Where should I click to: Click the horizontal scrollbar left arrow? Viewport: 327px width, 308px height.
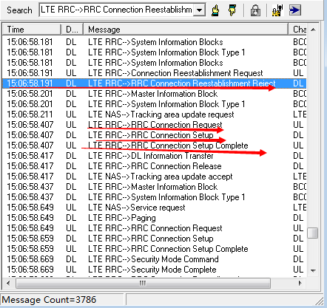[x=8, y=283]
